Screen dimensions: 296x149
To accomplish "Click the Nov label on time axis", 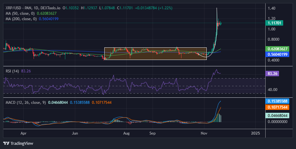I will coord(204,133).
